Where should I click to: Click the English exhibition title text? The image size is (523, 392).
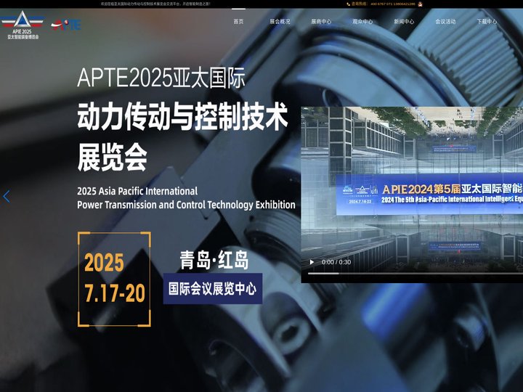point(186,198)
